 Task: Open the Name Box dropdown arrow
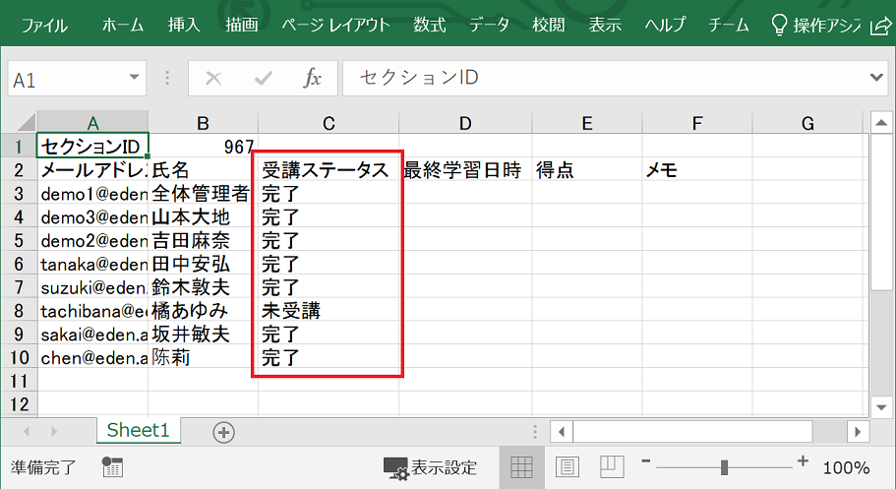(135, 77)
